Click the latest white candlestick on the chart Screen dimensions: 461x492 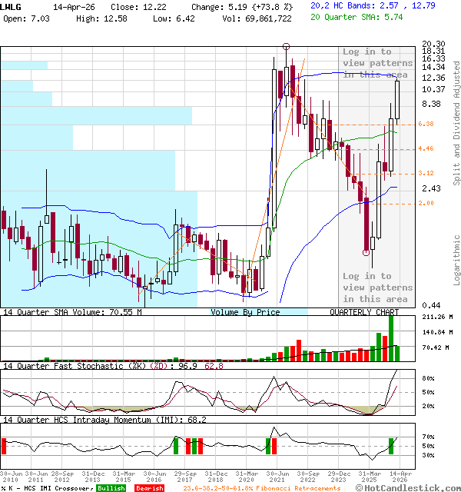point(398,99)
